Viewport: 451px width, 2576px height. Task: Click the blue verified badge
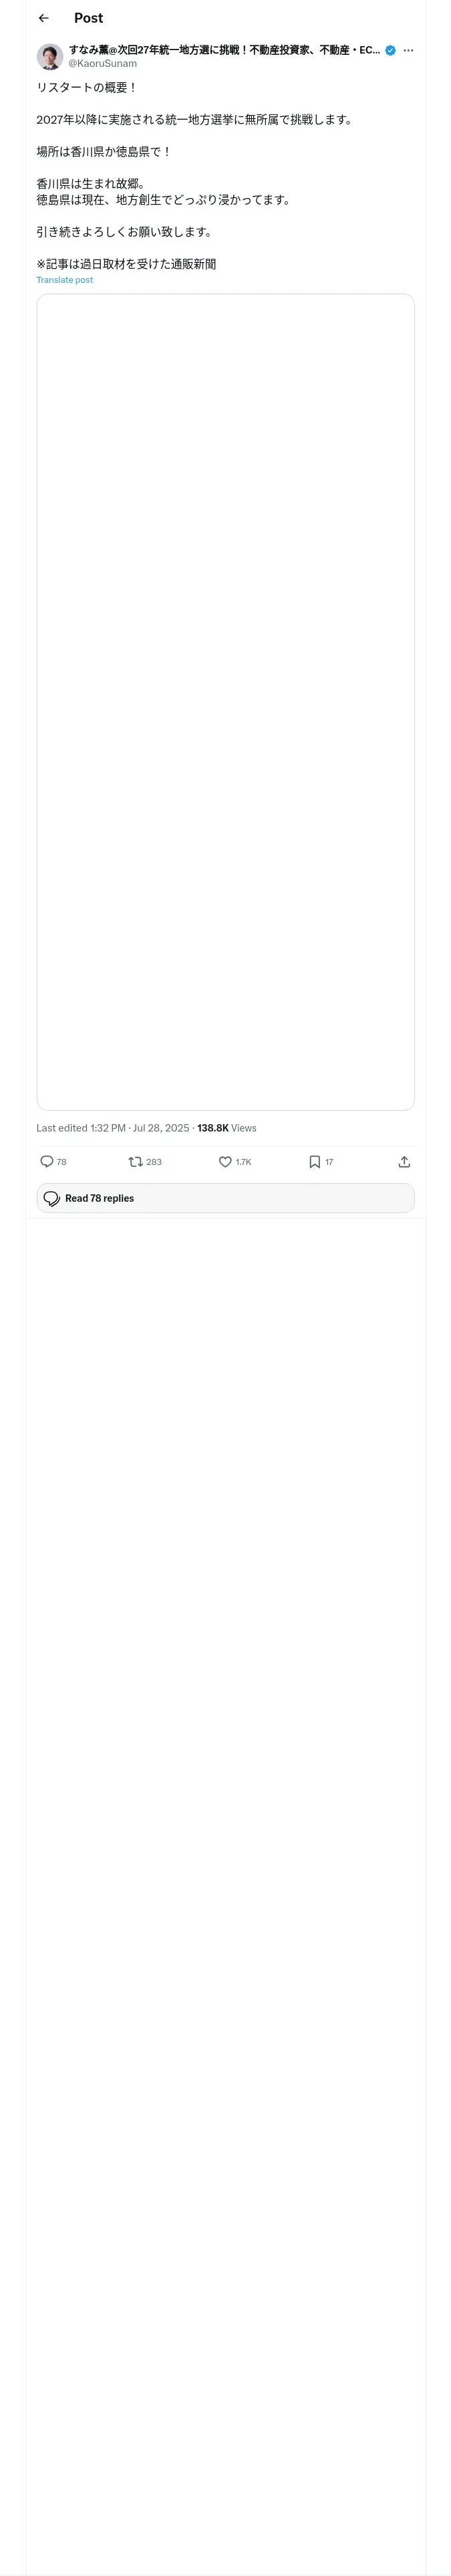[390, 50]
